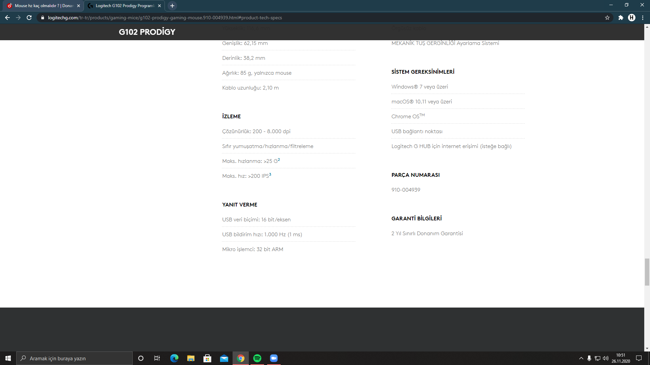This screenshot has height=365, width=650.
Task: Open the Chrome three-dot menu
Action: pos(643,18)
